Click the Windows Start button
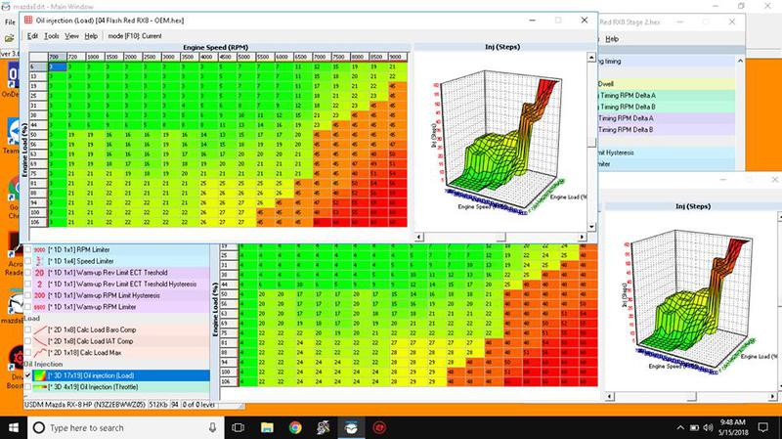Image resolution: width=782 pixels, height=439 pixels. pos(13,427)
